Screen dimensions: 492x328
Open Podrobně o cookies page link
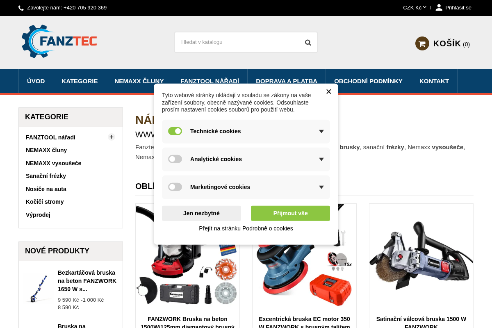(246, 228)
